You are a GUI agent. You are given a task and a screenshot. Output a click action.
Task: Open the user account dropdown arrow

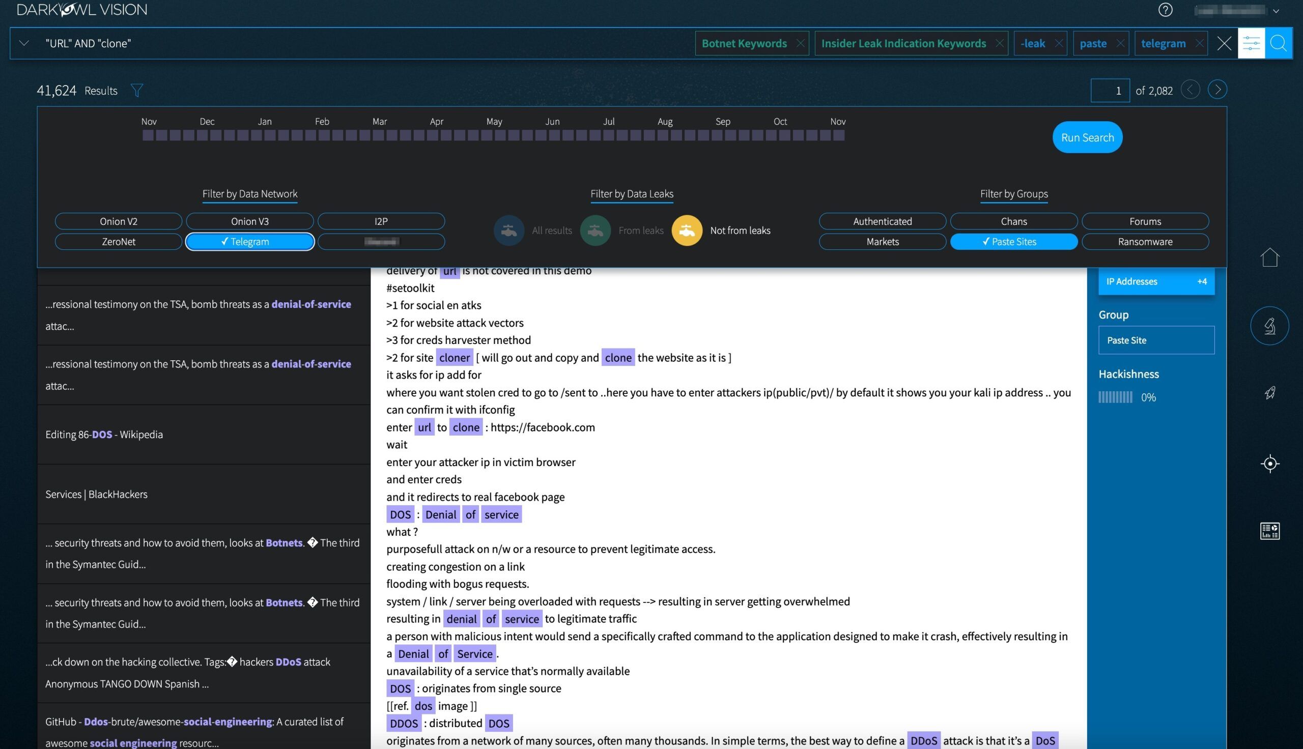click(1275, 10)
